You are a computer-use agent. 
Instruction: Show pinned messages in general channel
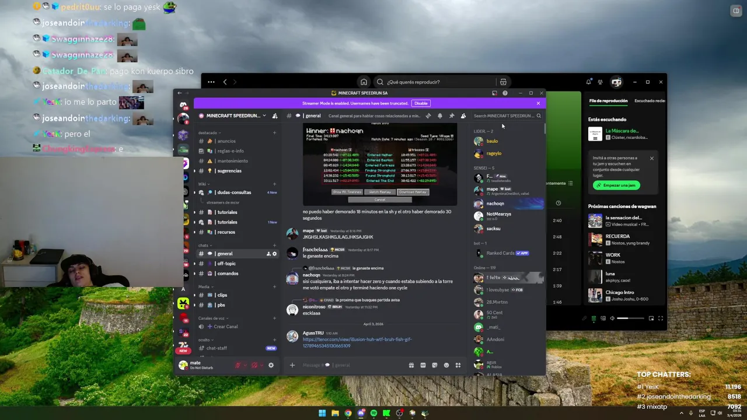pos(452,116)
